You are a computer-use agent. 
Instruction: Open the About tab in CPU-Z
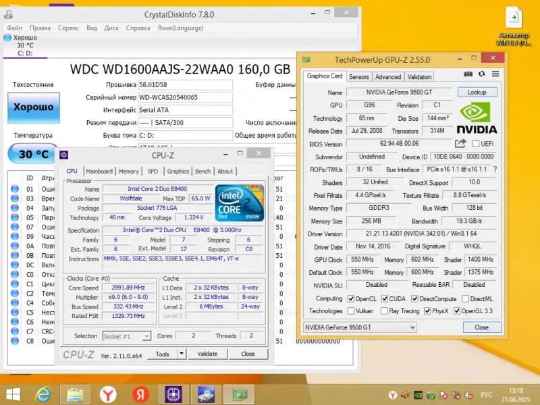[x=225, y=171]
